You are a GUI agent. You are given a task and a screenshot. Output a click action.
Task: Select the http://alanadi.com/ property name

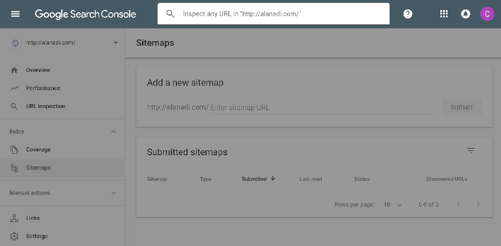coord(51,43)
